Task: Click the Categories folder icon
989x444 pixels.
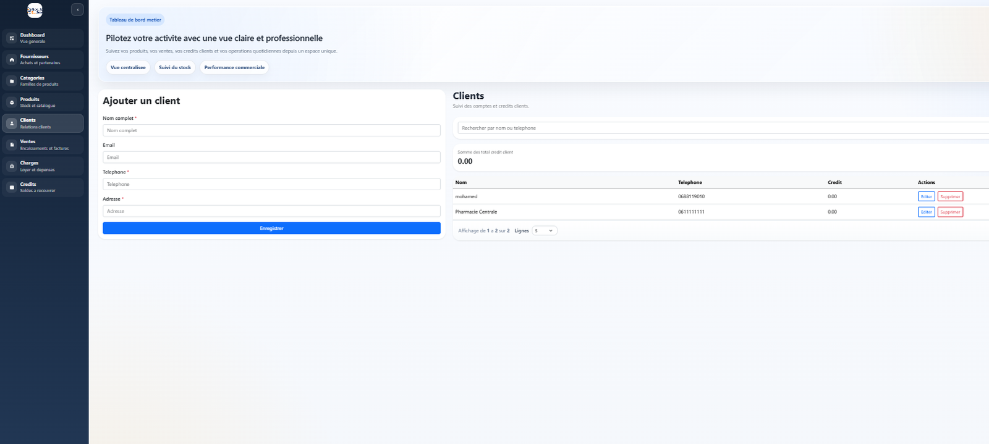Action: click(x=12, y=81)
